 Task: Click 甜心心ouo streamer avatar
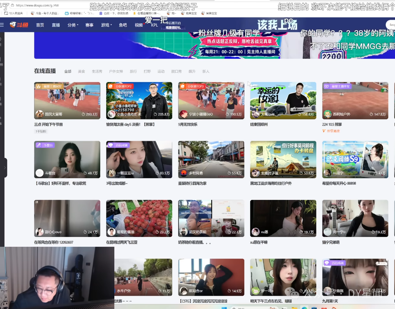pos(39,232)
